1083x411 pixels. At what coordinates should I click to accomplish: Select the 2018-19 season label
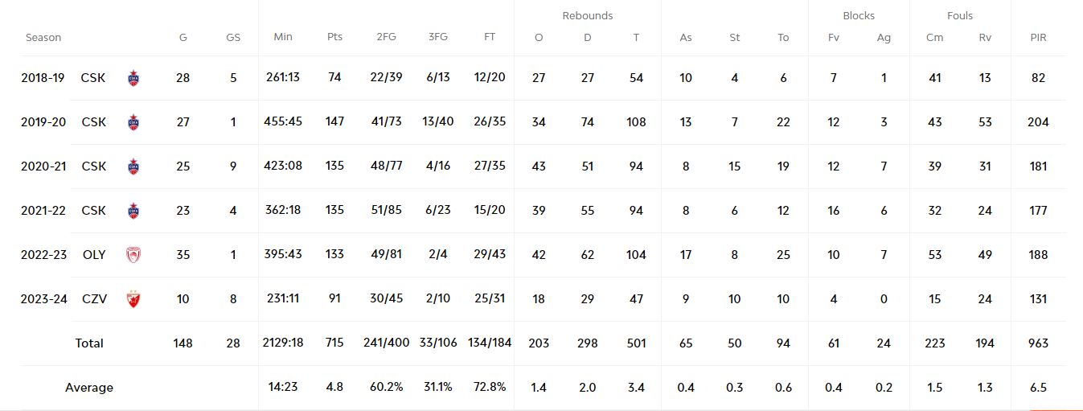[43, 78]
